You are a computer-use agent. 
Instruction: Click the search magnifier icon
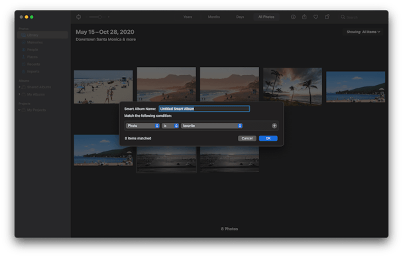(x=343, y=17)
